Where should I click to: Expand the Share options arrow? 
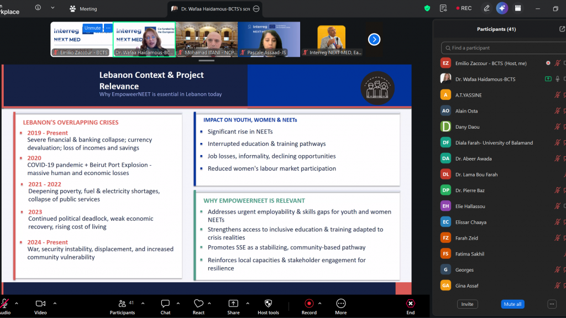coord(247,303)
